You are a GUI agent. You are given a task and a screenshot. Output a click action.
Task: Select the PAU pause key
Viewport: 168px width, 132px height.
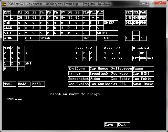tap(143, 13)
